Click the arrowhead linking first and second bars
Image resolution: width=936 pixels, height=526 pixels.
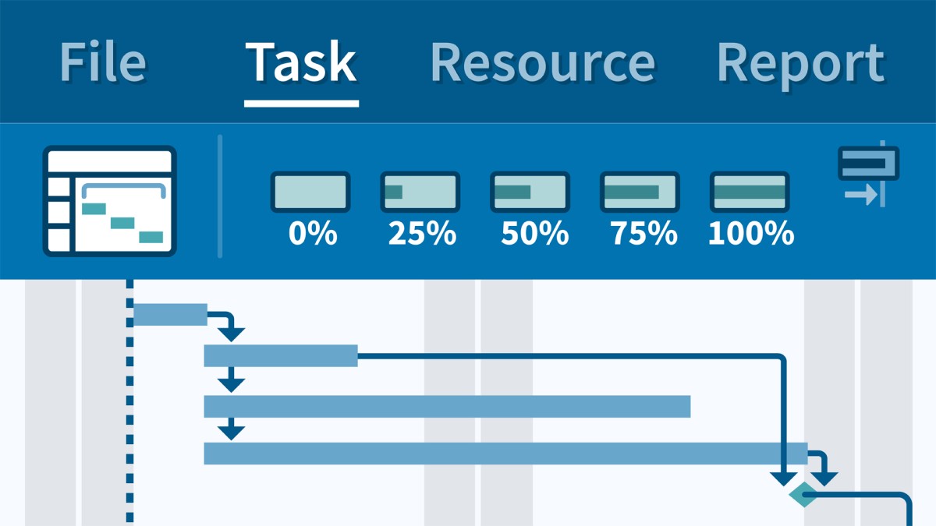pos(231,334)
